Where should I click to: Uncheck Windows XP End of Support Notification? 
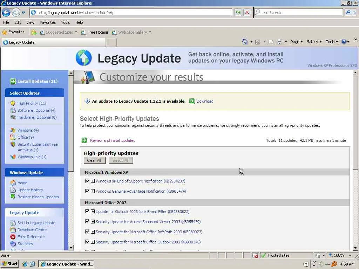click(x=87, y=181)
